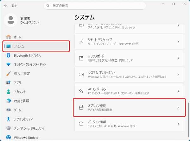Click the オプション機能 grid-plus icon
The image size is (190, 141).
81,107
